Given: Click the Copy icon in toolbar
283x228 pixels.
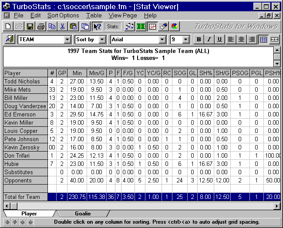Looking at the screenshot, I should tap(52, 26).
